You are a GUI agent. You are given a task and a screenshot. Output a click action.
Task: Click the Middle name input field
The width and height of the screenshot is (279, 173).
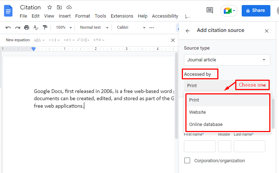coord(224,146)
